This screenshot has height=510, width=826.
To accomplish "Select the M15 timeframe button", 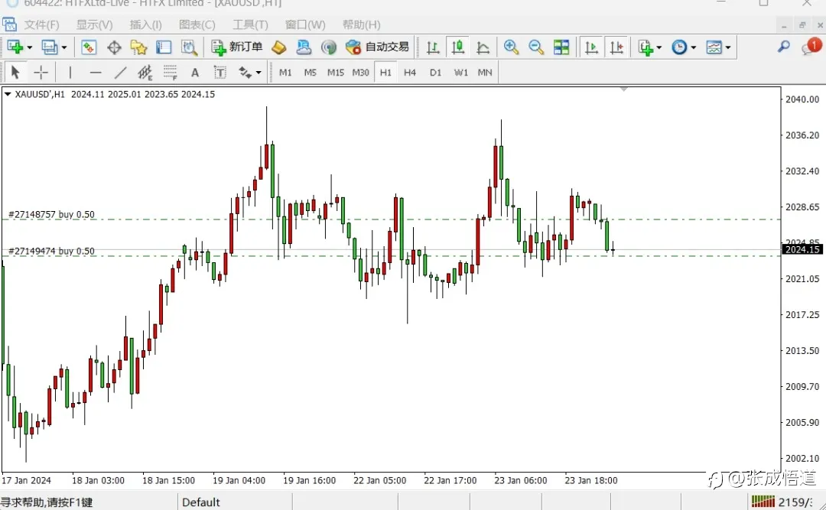I will point(335,73).
